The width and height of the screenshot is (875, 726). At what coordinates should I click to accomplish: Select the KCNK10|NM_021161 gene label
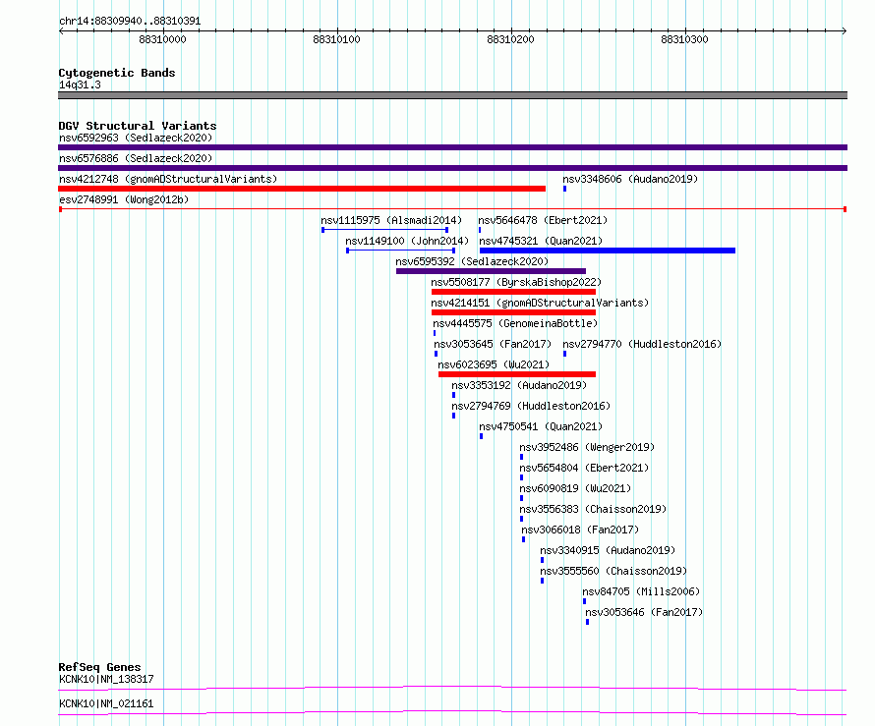point(106,703)
